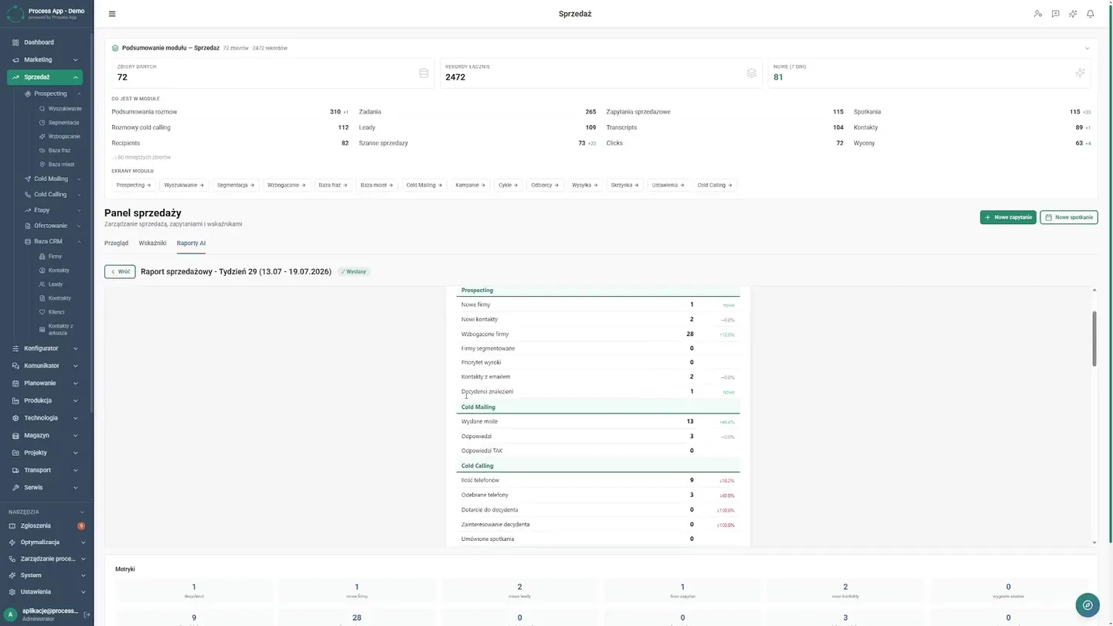1113x626 pixels.
Task: Click the 'Wysłane maile' report row label
Action: coord(479,422)
